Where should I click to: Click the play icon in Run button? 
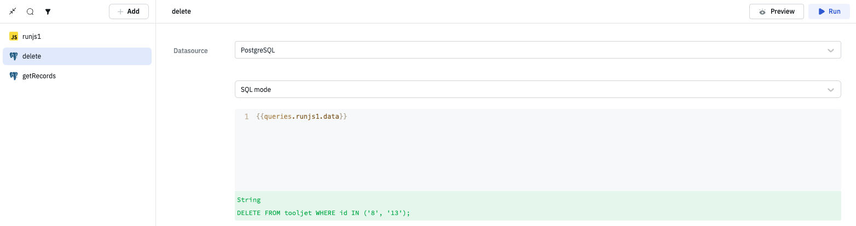point(821,11)
